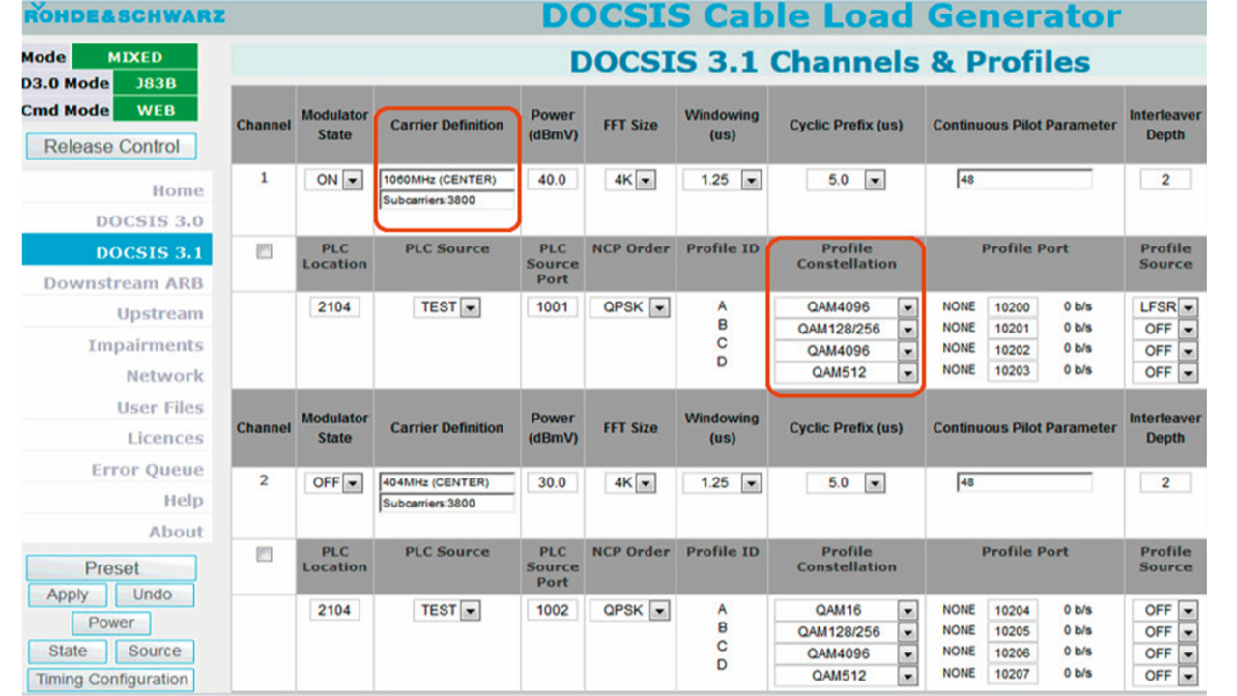Edit PLC Source Port 1001 field
Viewport: 1237px width, 696px height.
click(553, 307)
